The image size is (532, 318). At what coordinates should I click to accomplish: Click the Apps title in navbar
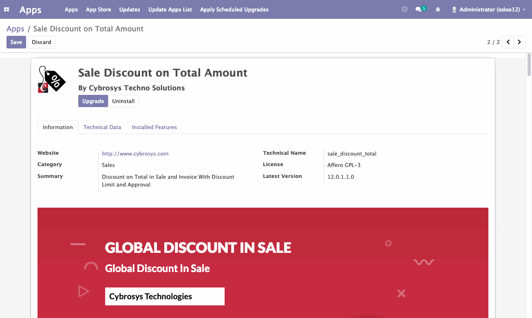coord(31,10)
